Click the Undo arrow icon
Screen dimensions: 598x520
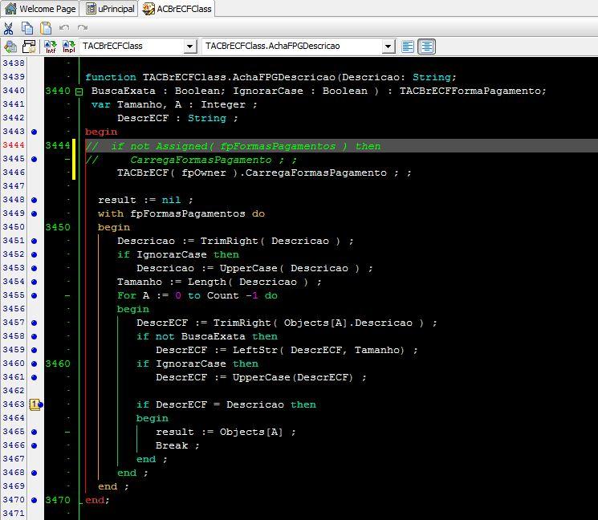coord(64,27)
